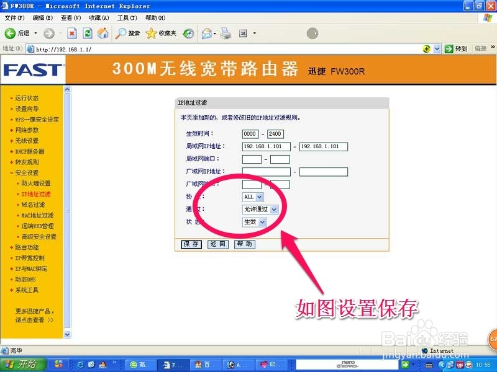Open 动态DNS in sidebar
Image resolution: width=497 pixels, height=372 pixels.
point(25,280)
